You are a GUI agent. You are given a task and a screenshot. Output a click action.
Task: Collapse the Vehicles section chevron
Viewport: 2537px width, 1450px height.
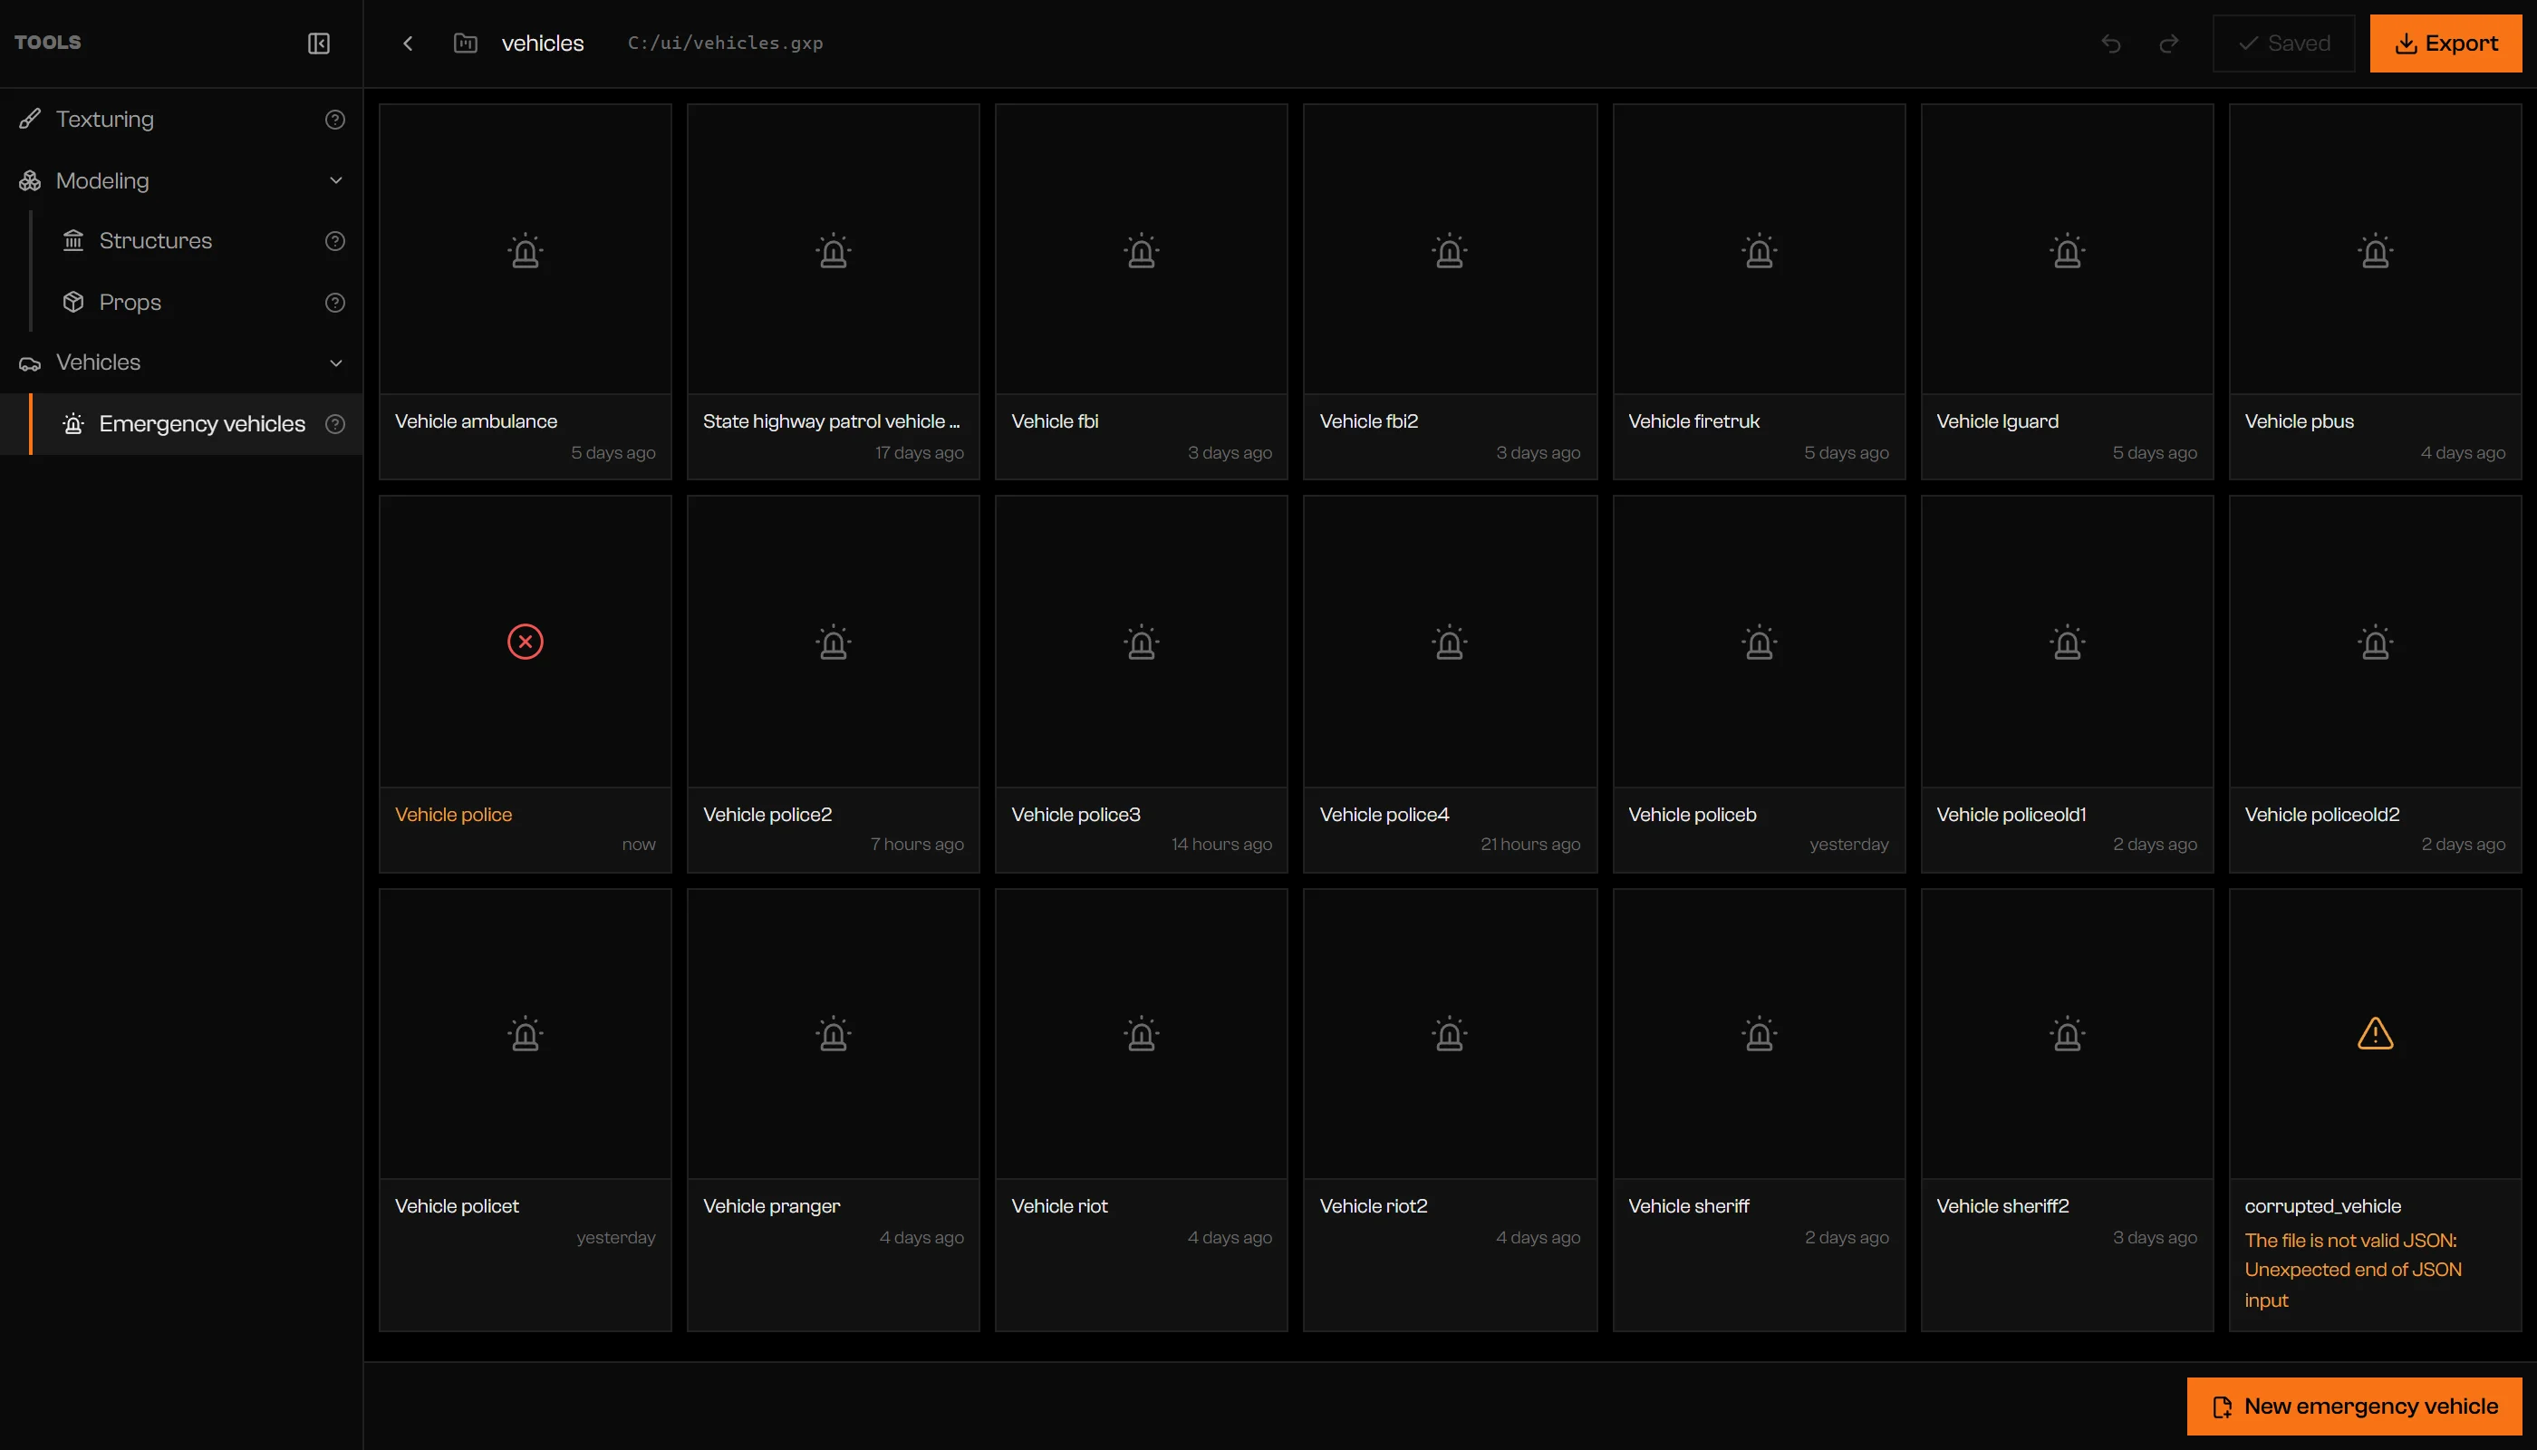(x=335, y=362)
